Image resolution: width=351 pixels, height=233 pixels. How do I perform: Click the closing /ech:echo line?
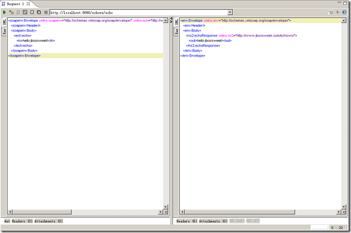(x=23, y=46)
